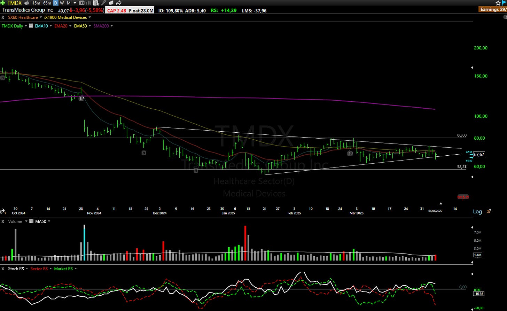The width and height of the screenshot is (507, 311).
Task: Toggle the star favorite icon
Action: (x=498, y=3)
